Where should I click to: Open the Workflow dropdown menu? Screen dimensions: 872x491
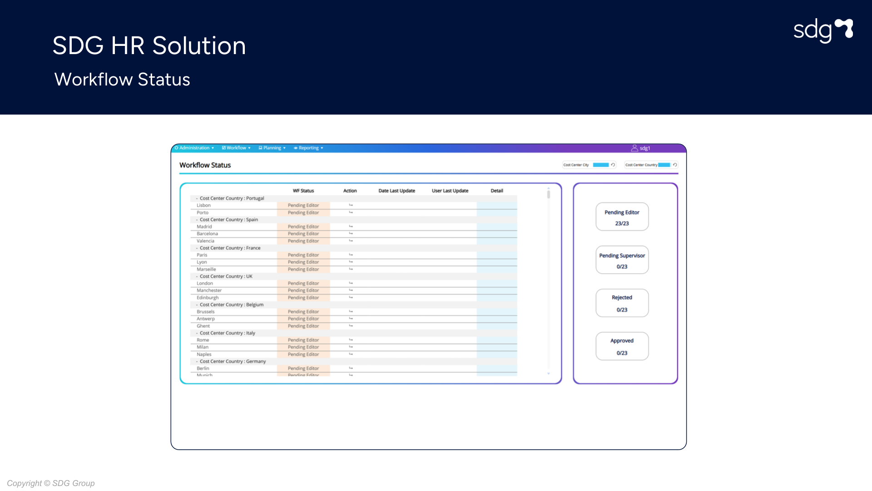point(236,148)
